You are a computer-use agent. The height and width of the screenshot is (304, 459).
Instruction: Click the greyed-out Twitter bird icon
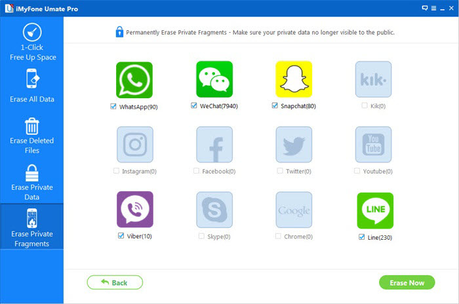point(294,145)
